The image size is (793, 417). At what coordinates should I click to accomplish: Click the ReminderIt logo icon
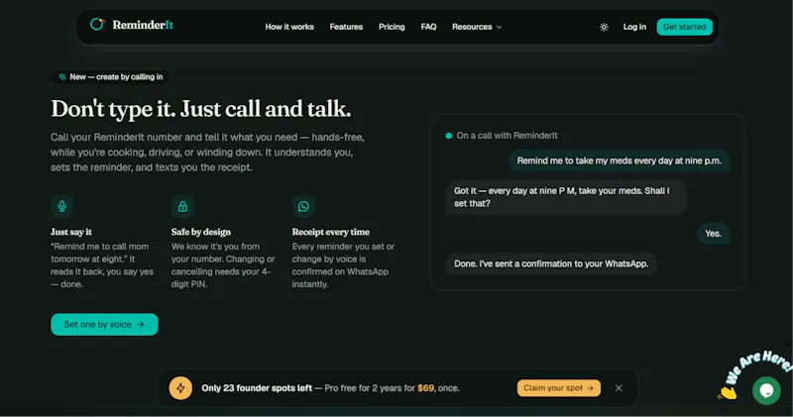(x=97, y=24)
